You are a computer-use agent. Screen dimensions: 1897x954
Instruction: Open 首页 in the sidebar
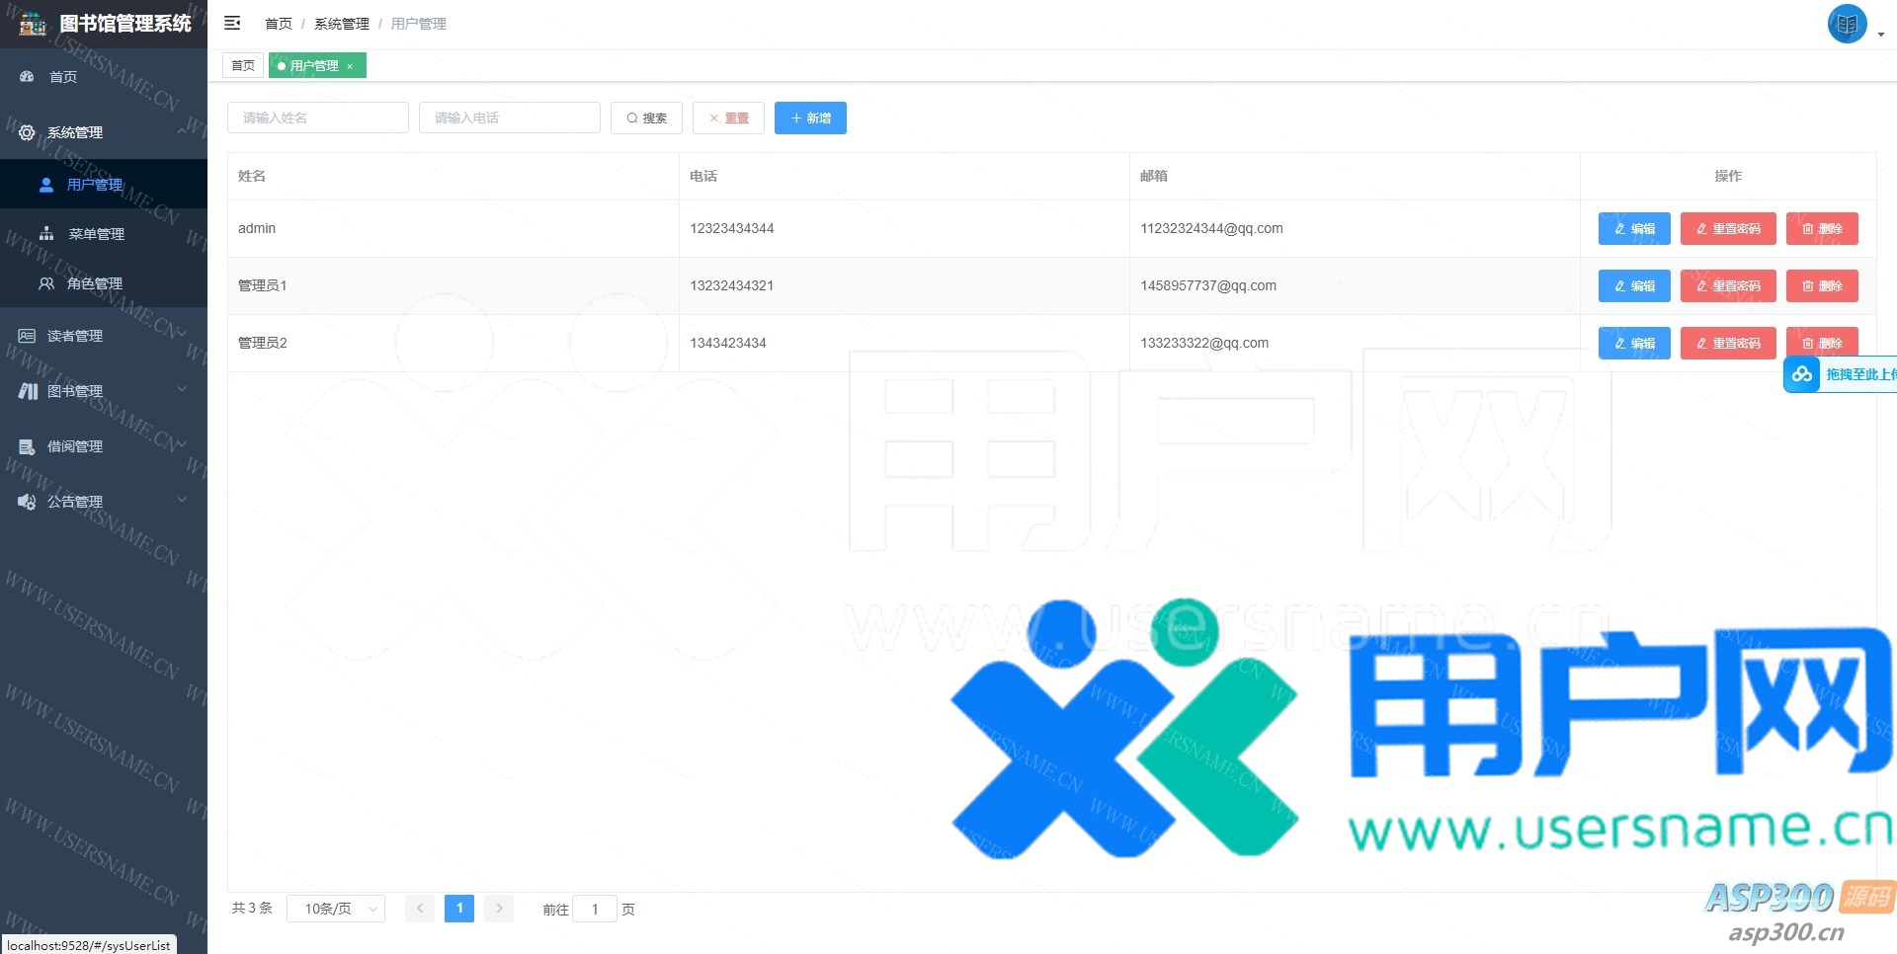coord(63,77)
